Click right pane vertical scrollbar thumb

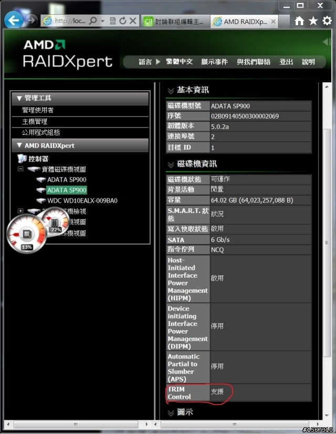[x=327, y=243]
